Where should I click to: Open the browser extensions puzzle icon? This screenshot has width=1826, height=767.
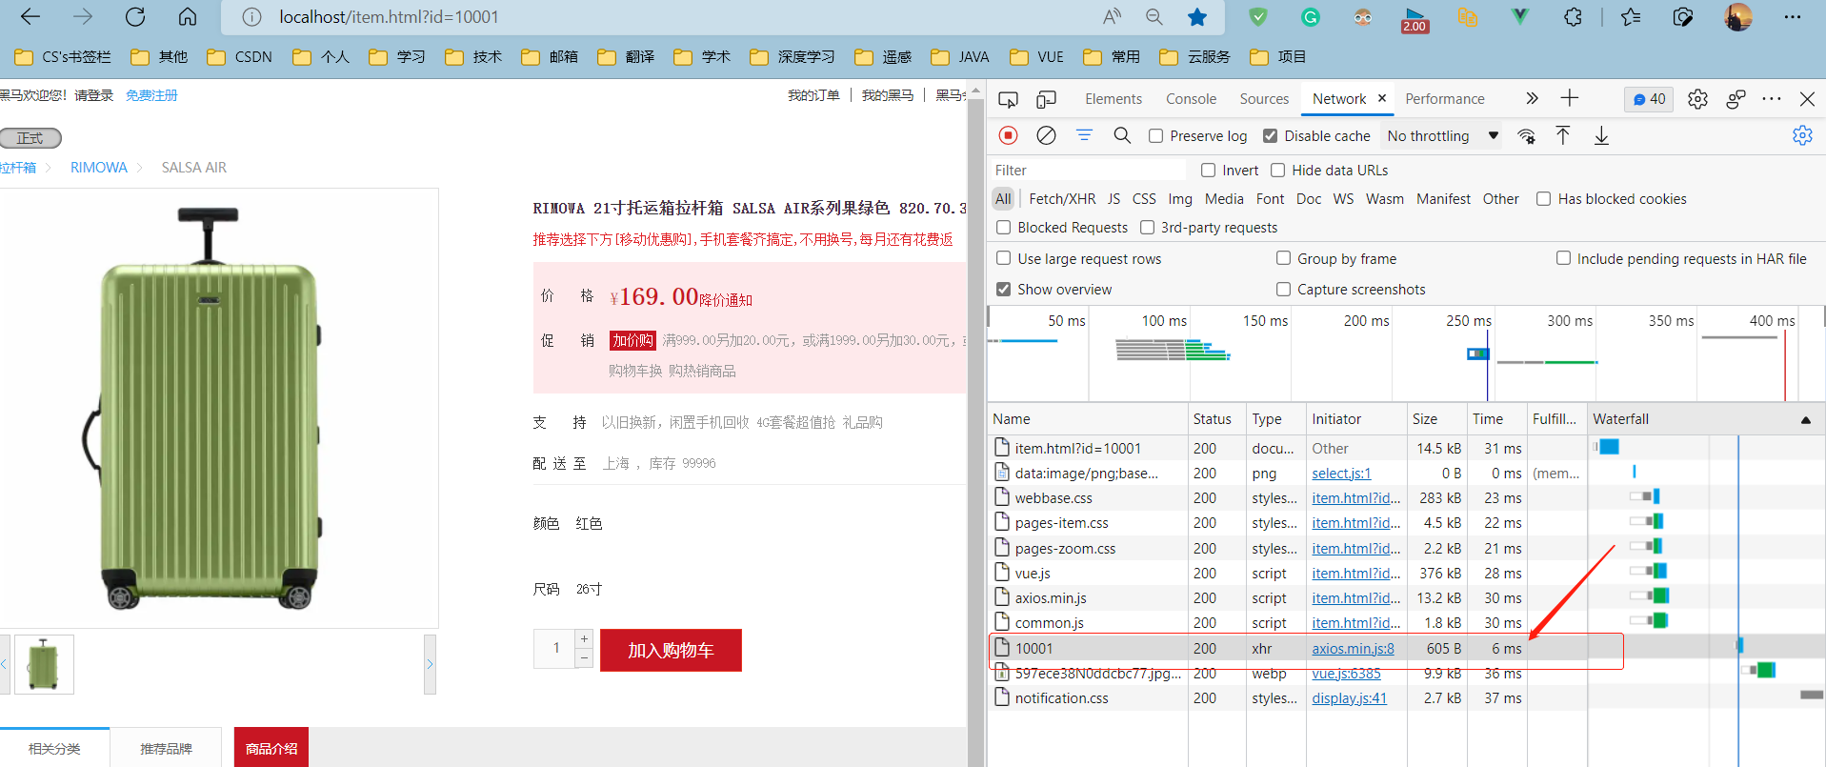(1573, 17)
